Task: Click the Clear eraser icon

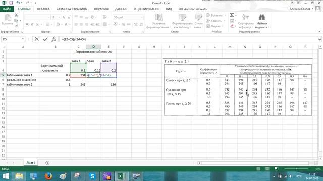Action: [232, 26]
